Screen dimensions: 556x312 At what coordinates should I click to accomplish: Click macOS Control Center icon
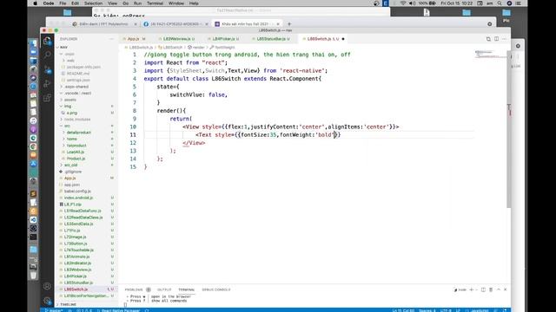click(x=518, y=3)
